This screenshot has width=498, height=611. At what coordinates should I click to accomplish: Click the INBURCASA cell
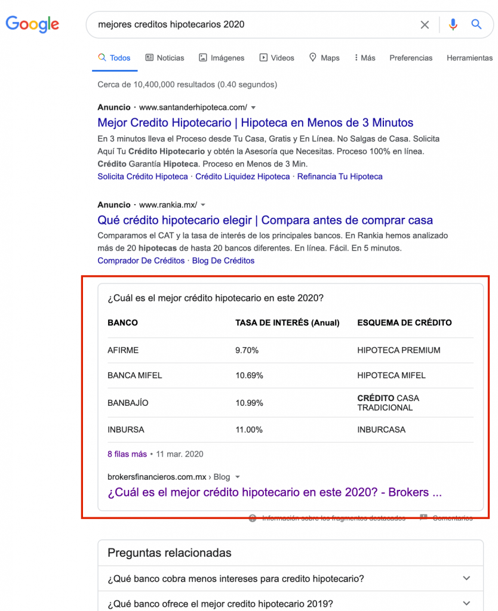[382, 430]
